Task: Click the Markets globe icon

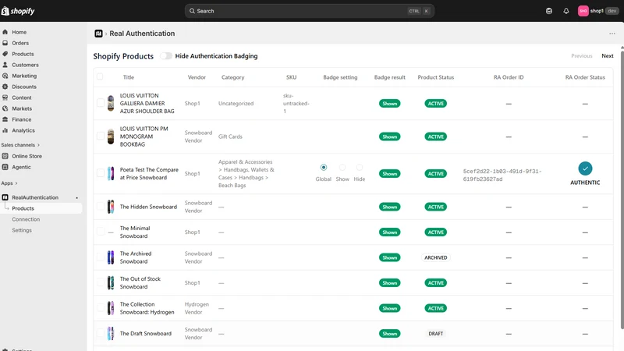Action: click(5, 108)
